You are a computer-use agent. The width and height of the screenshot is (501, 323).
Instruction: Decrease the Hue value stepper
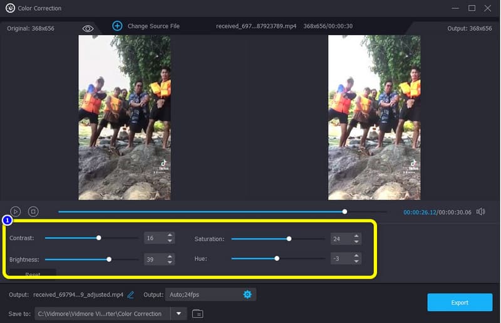pos(356,262)
